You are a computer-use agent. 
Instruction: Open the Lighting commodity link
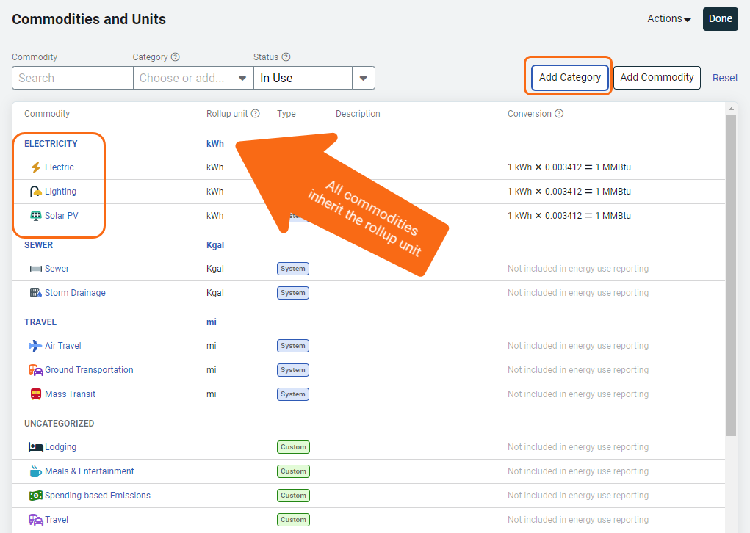60,192
